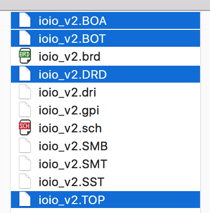
Task: Click the SCH icon of ioio_v2.sch
Action: pos(25,127)
